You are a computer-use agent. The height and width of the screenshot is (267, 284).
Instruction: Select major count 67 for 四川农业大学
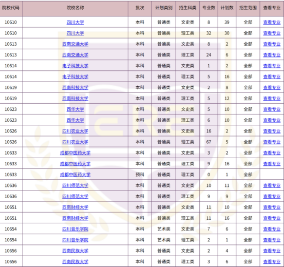click(209, 142)
